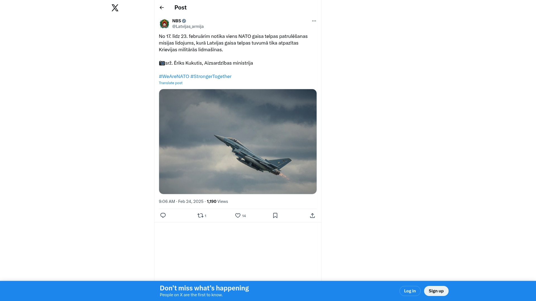Click Translate post
The image size is (536, 301).
pyautogui.click(x=171, y=83)
